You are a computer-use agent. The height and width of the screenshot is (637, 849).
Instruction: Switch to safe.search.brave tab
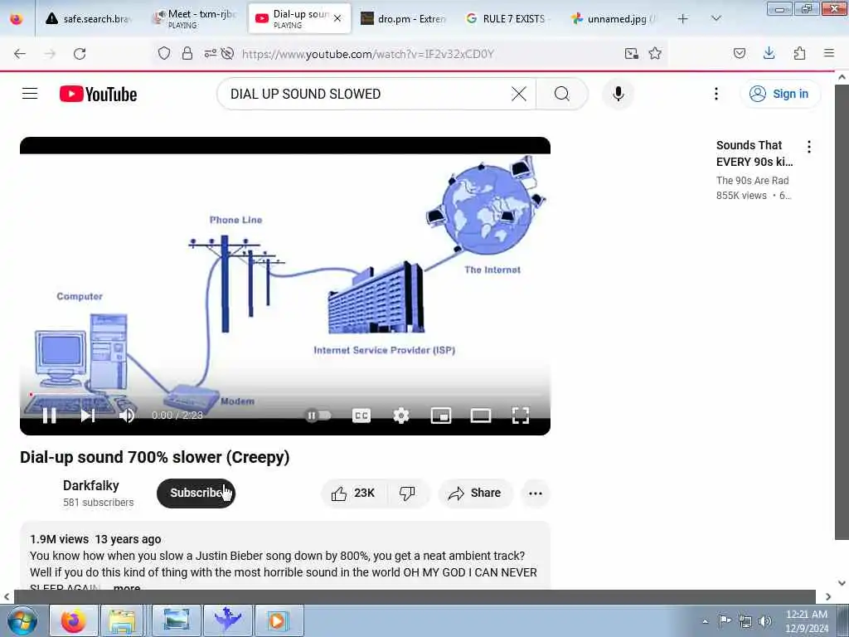coord(90,19)
